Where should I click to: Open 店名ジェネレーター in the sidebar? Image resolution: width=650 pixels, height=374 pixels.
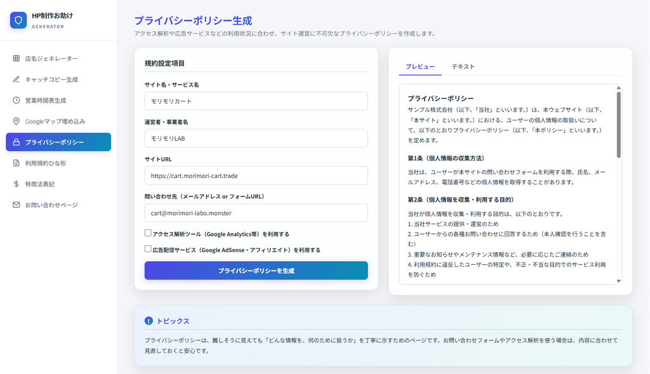pyautogui.click(x=58, y=58)
